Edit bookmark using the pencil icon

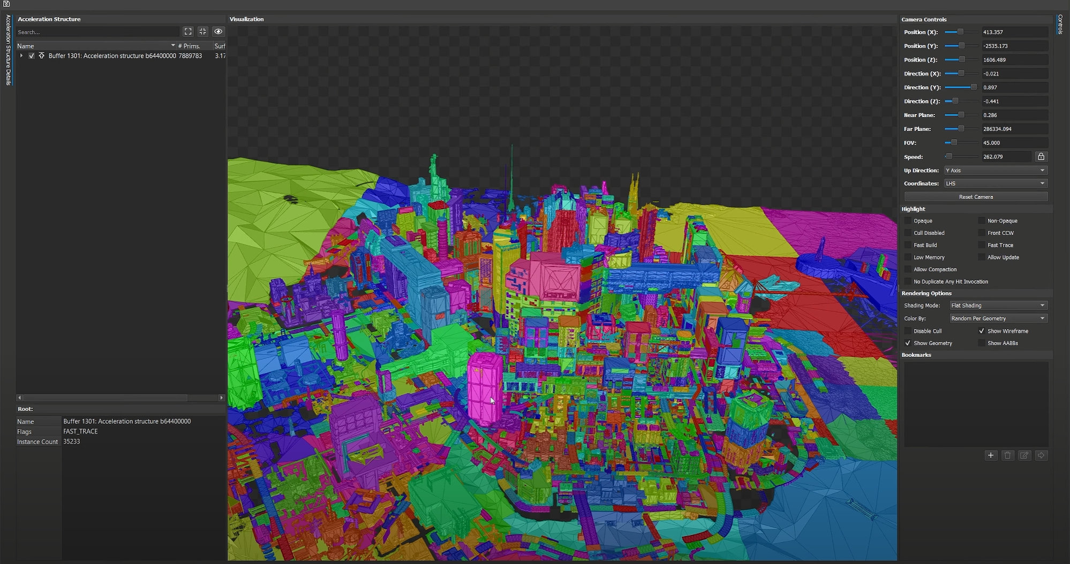click(x=1024, y=455)
